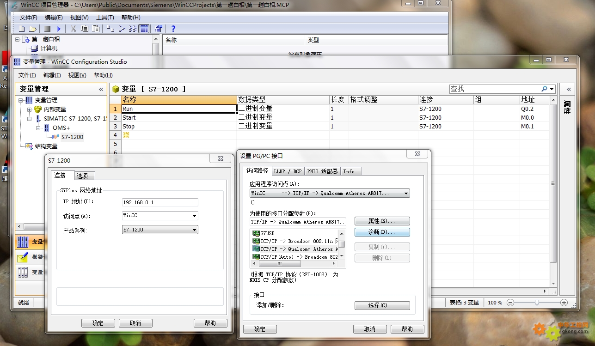Open 编辑(E) menu in Configuration Studio
595x346 pixels.
[x=52, y=75]
